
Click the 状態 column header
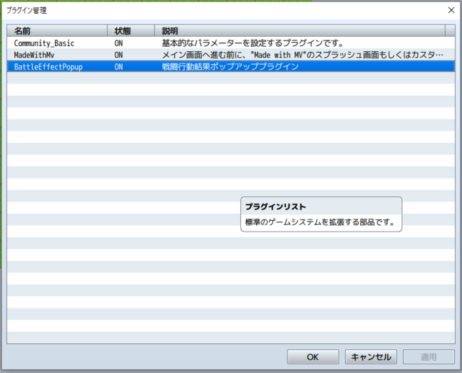click(131, 30)
